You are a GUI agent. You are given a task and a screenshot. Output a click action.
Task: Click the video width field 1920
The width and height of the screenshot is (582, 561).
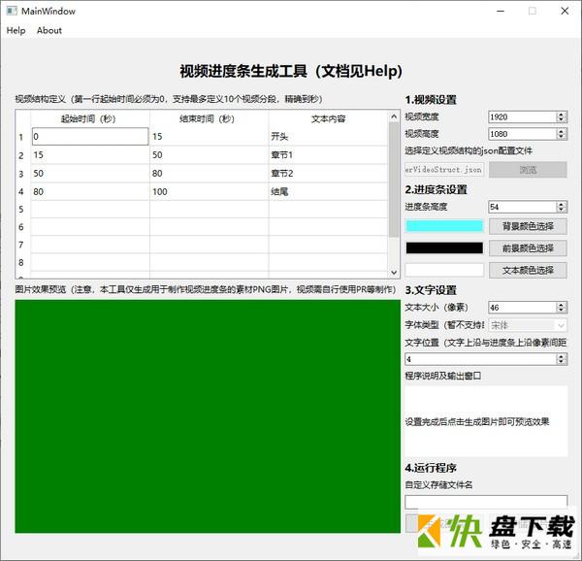click(522, 116)
